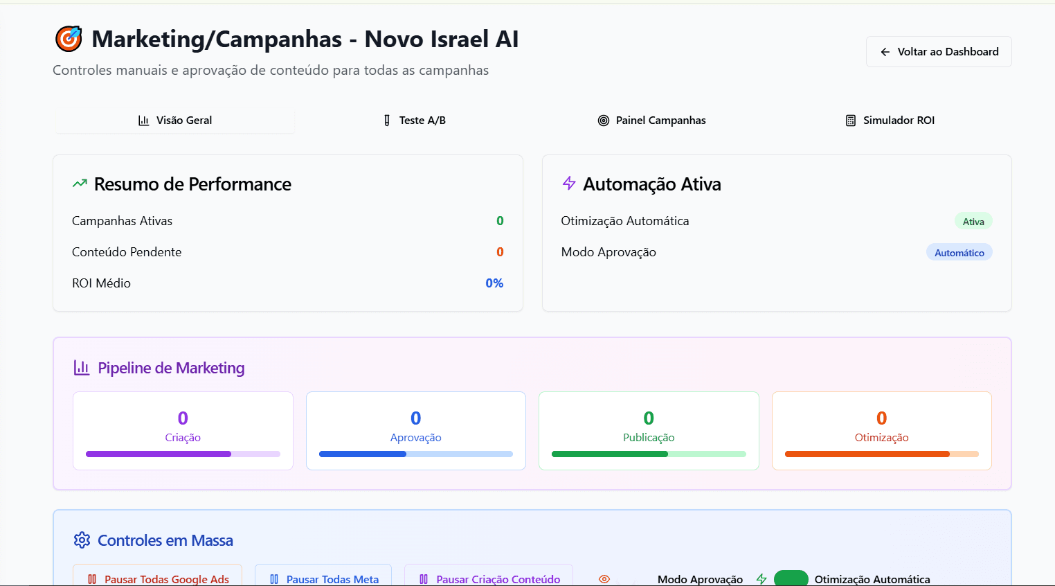Screen dimensions: 1055x586
Task: Click the Voltar ao Dashboard button
Action: click(x=939, y=51)
